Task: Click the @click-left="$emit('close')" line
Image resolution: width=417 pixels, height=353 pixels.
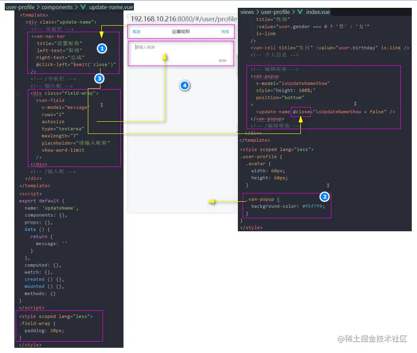Action: click(76, 64)
